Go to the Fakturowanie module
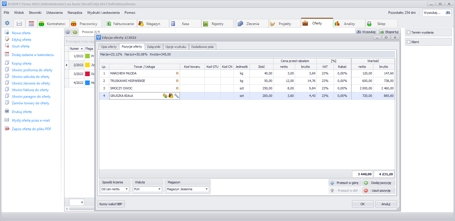Screen dimensions: 455x221 pyautogui.click(x=121, y=24)
